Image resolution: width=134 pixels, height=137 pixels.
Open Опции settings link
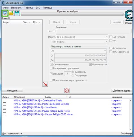(128, 23)
